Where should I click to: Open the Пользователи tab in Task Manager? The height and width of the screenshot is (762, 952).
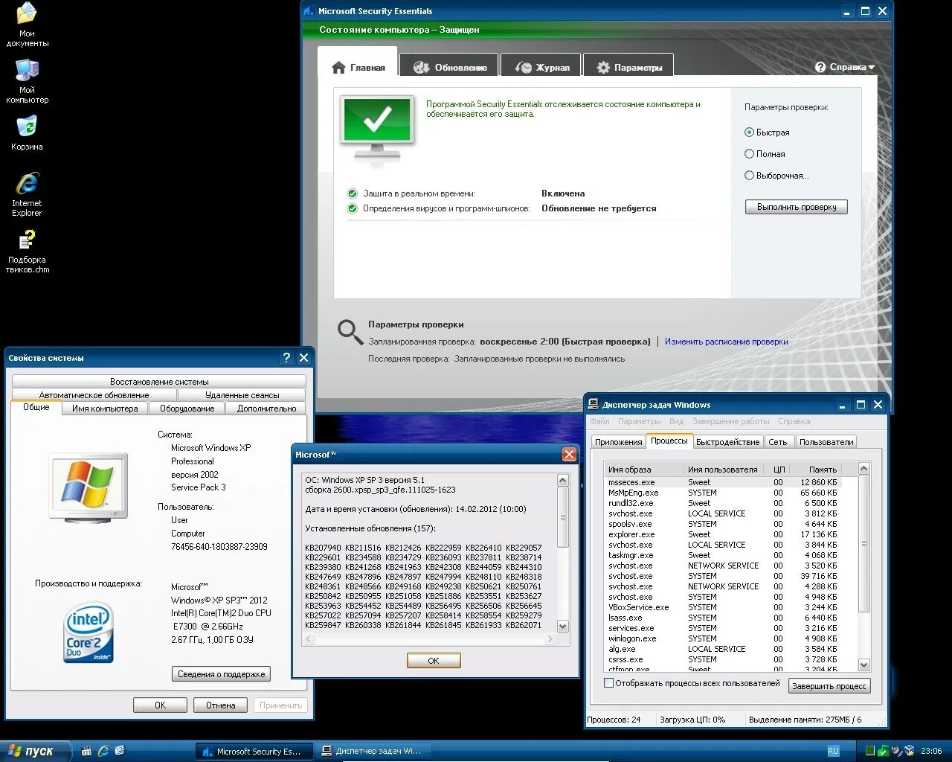[x=826, y=442]
